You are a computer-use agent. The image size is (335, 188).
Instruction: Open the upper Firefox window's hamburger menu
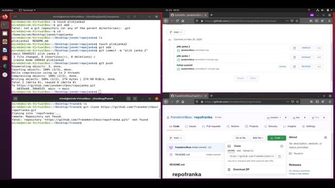[329, 21]
